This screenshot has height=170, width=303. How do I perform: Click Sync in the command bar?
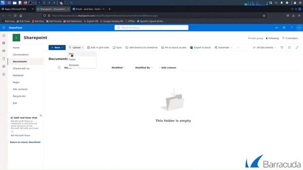pos(117,47)
